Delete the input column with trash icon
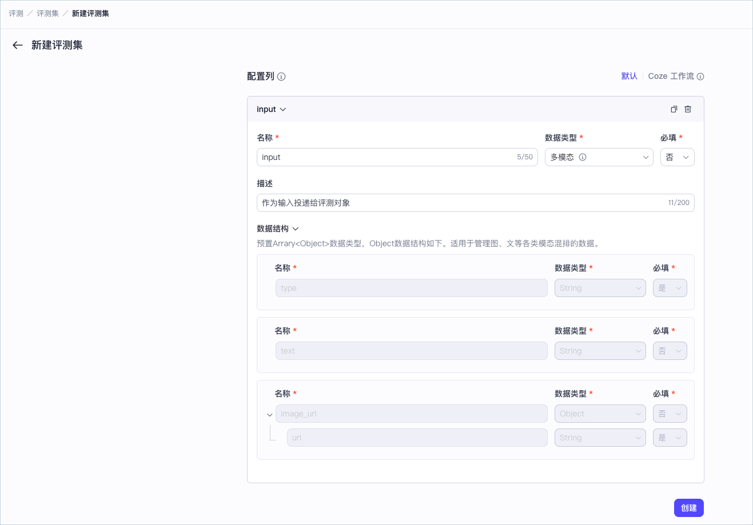Screen dimensions: 753x525 (688, 109)
